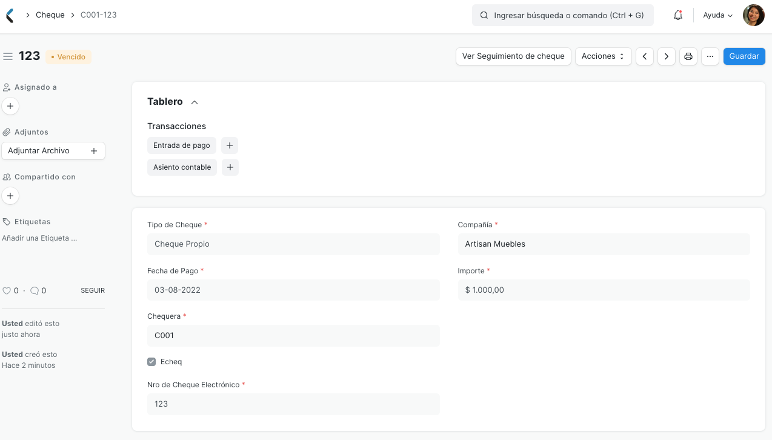Add new Entrada de pago

point(230,145)
